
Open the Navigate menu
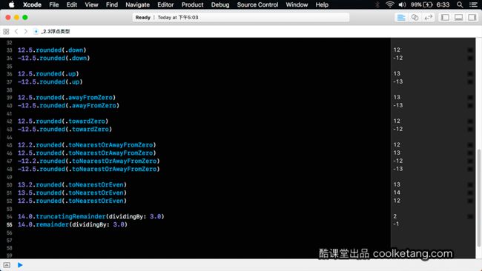[137, 4]
